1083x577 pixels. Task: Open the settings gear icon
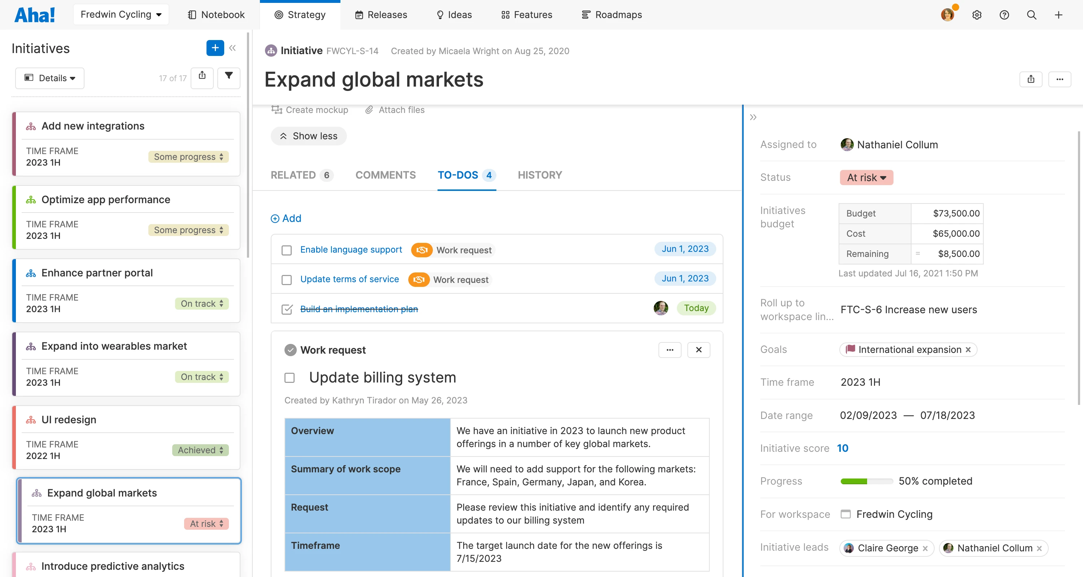(977, 15)
